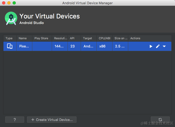Open the AVD actions dropdown arrow
The image size is (175, 127).
pyautogui.click(x=164, y=46)
